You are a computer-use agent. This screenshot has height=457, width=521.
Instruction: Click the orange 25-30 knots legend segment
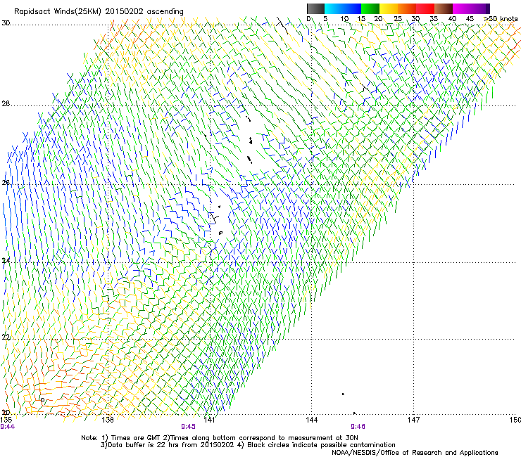[x=407, y=8]
